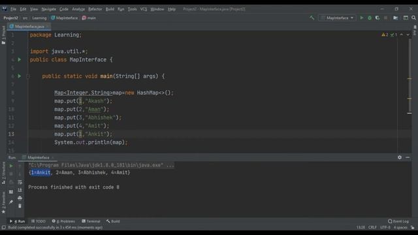Open the Window menu
418x235 pixels.
pos(157,9)
